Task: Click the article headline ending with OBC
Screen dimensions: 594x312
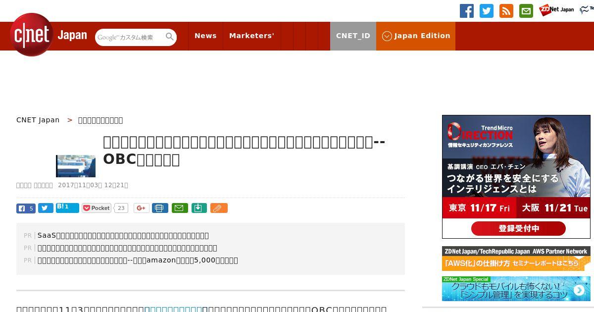Action: tap(244, 151)
